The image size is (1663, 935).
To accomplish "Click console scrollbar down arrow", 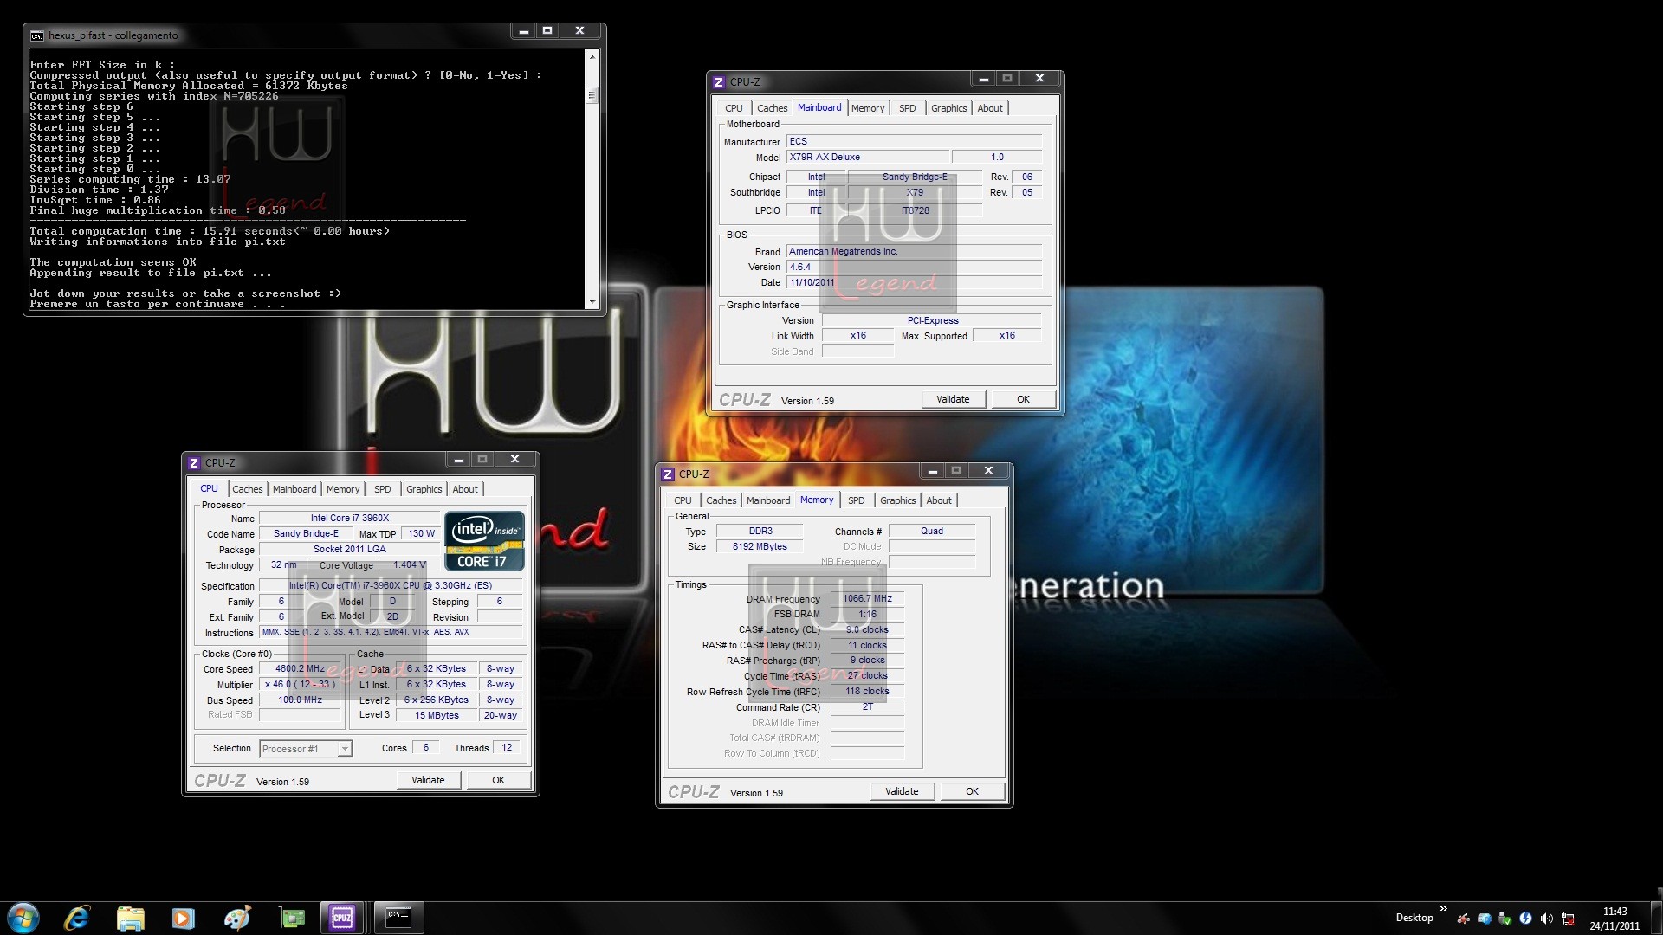I will (x=592, y=302).
